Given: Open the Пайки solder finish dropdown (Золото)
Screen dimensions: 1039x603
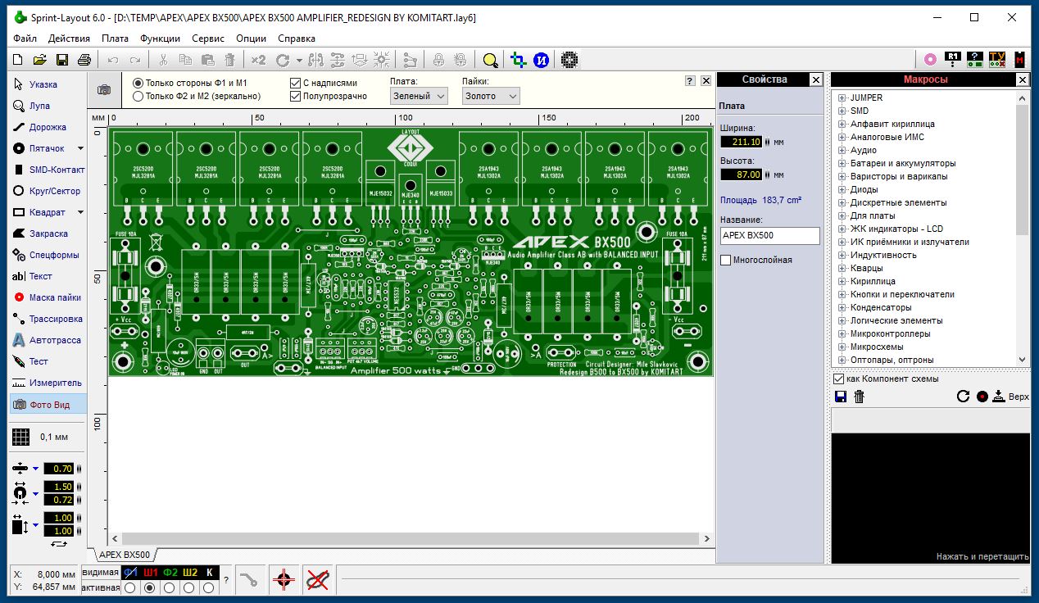Looking at the screenshot, I should click(x=491, y=96).
